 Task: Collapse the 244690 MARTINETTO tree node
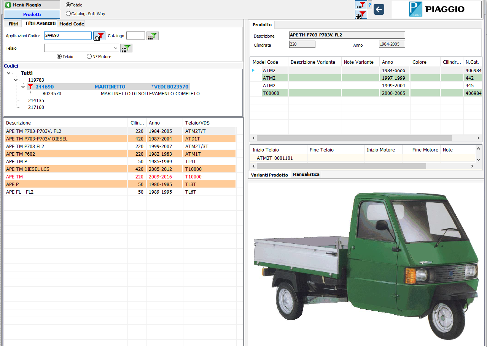[23, 87]
